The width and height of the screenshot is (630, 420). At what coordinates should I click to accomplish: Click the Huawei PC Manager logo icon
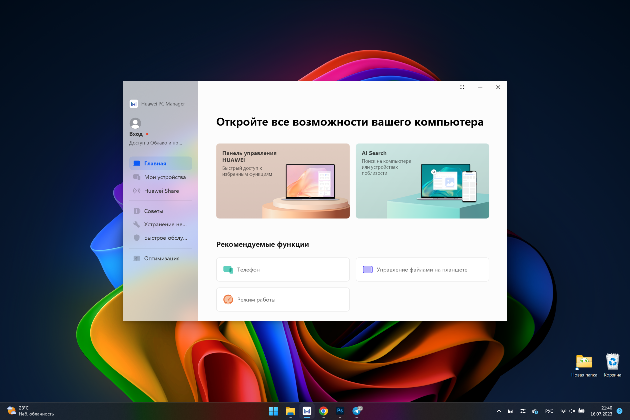[134, 104]
